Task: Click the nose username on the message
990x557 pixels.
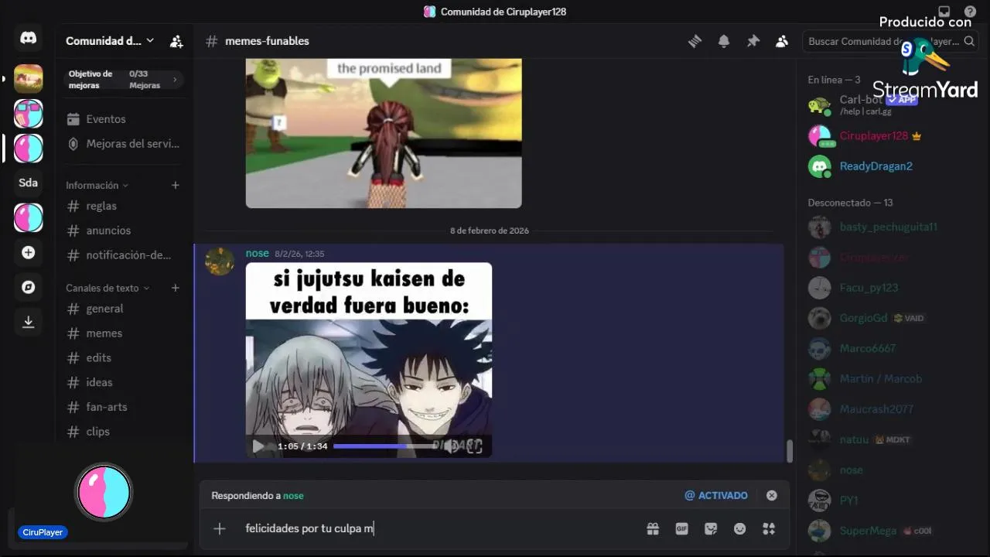Action: coord(258,253)
